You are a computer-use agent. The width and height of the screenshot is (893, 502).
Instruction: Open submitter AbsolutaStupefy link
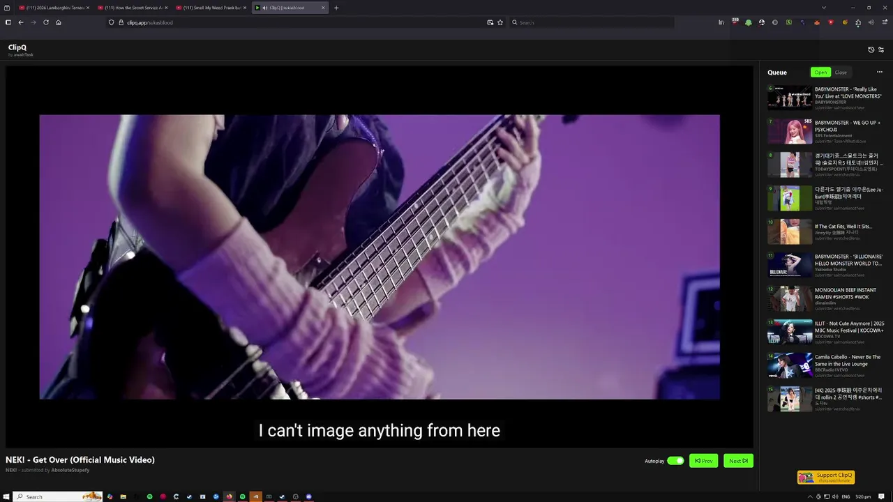pyautogui.click(x=70, y=470)
